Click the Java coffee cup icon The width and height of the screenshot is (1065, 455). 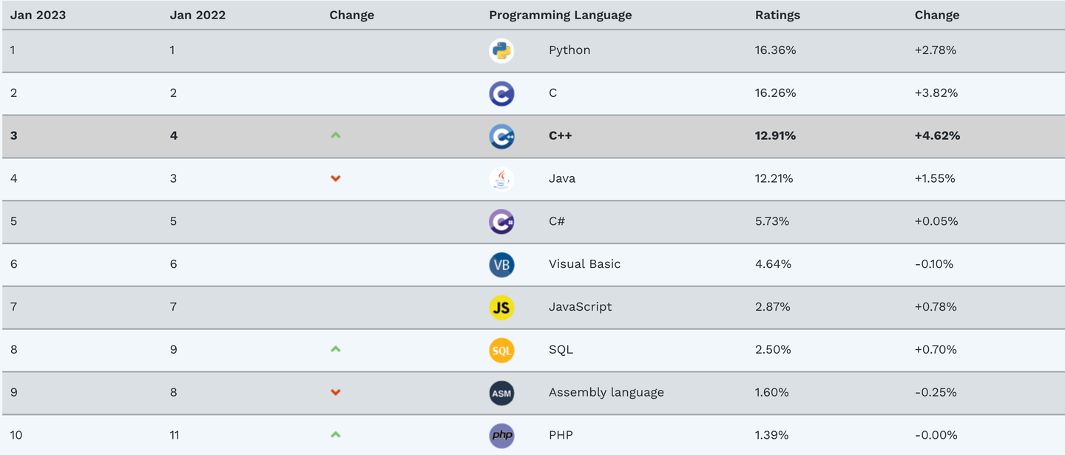tap(501, 179)
